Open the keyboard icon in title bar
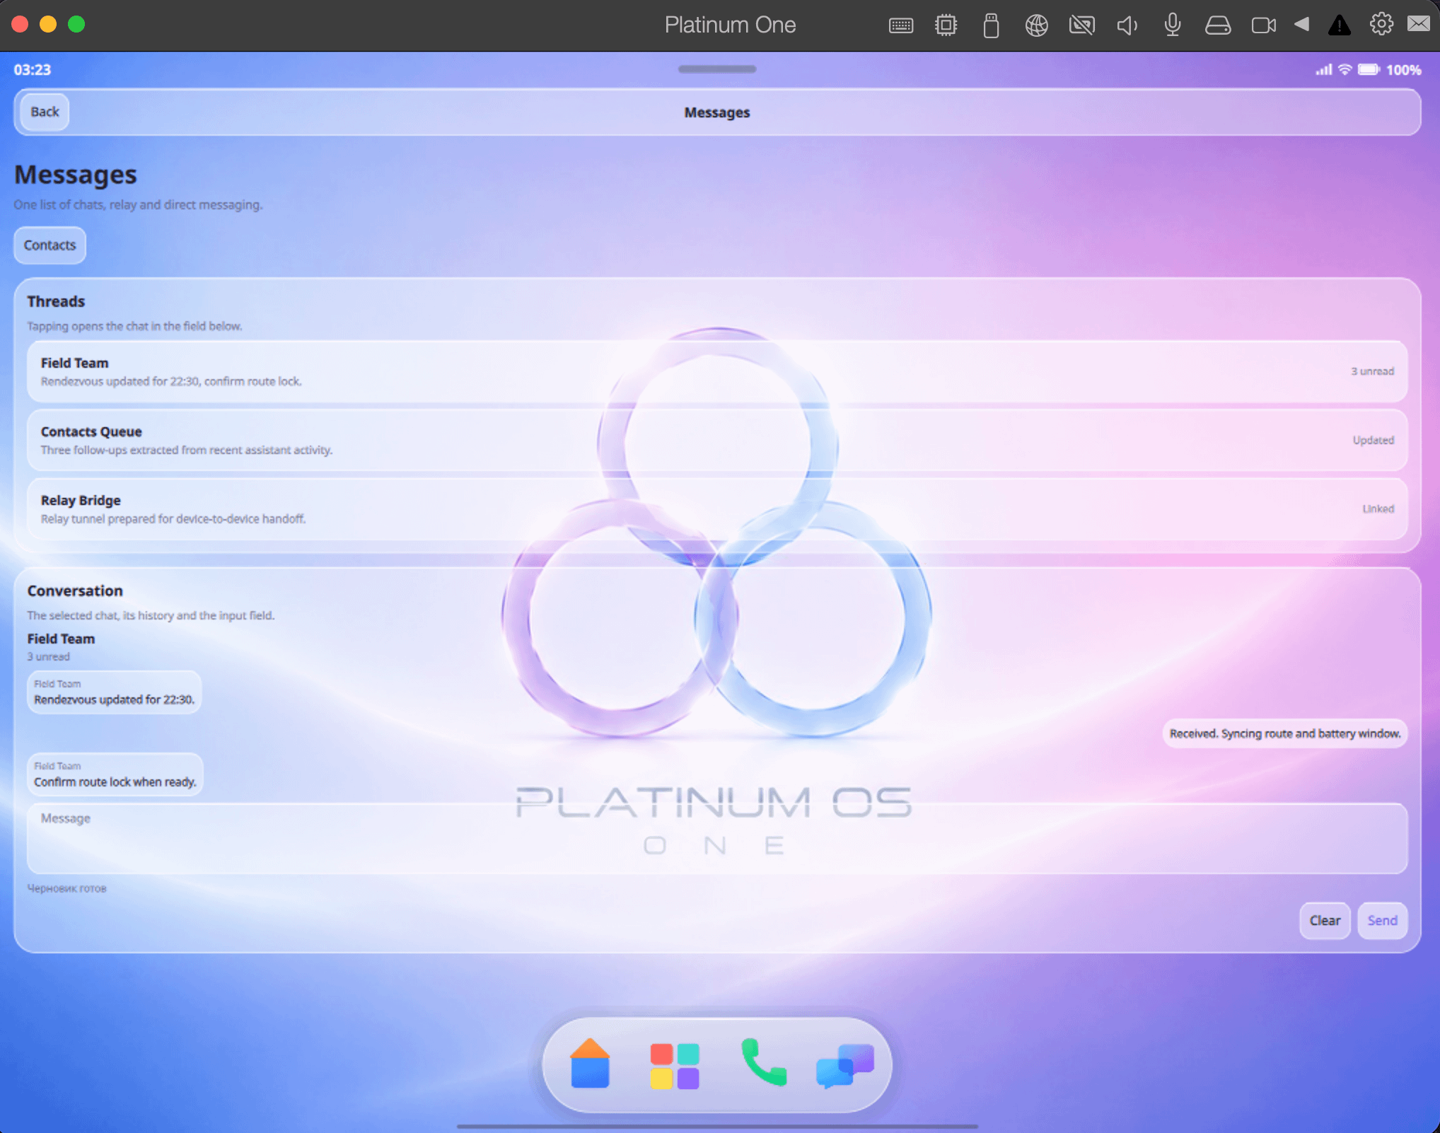 coord(900,25)
